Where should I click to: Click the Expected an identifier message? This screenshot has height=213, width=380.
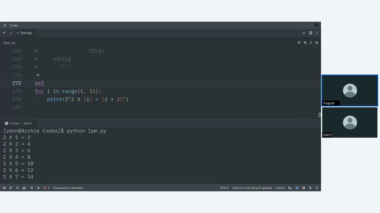pos(68,188)
